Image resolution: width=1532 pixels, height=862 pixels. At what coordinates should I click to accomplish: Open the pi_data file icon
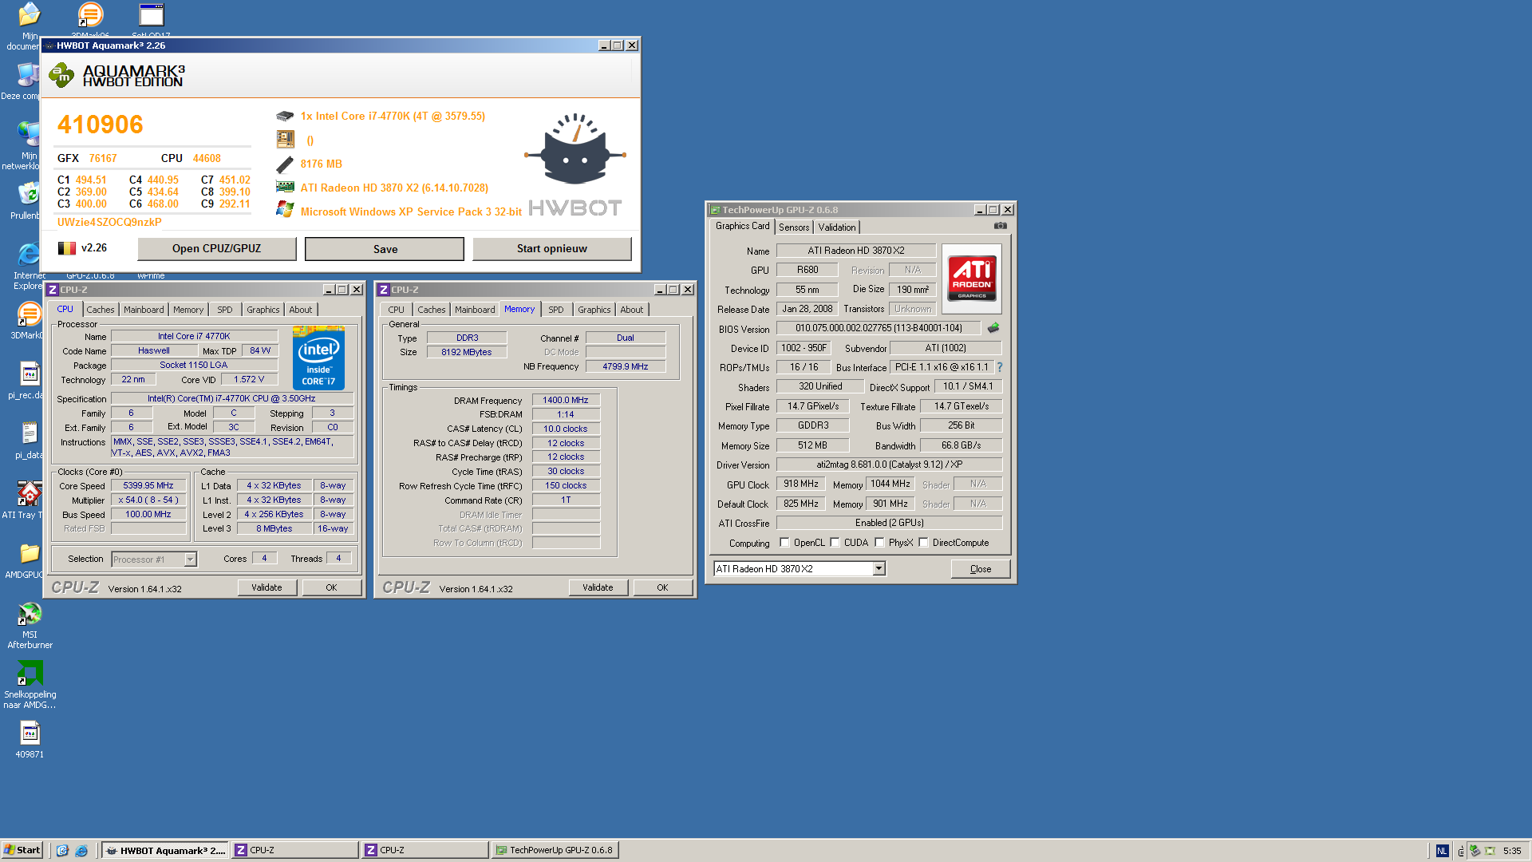coord(30,433)
